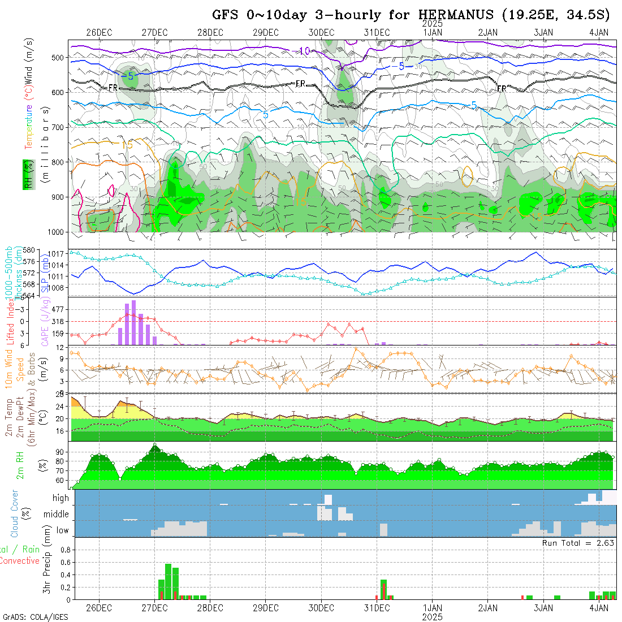Image resolution: width=622 pixels, height=622 pixels.
Task: Click the 'low' cloud cover row label
Action: [62, 530]
